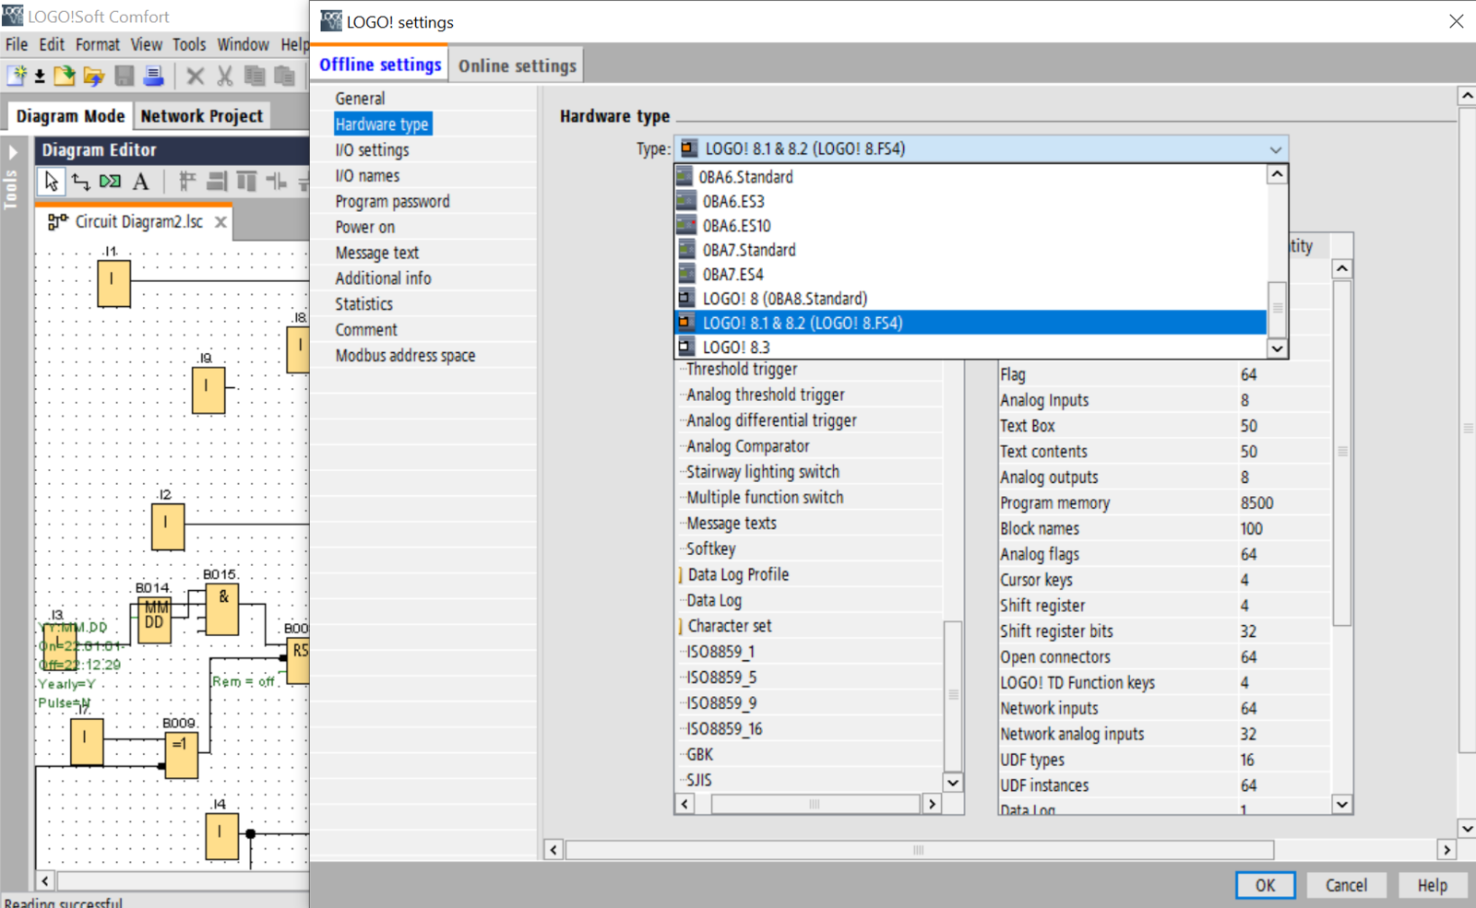Open the Tools menu
Image resolution: width=1476 pixels, height=908 pixels.
189,44
